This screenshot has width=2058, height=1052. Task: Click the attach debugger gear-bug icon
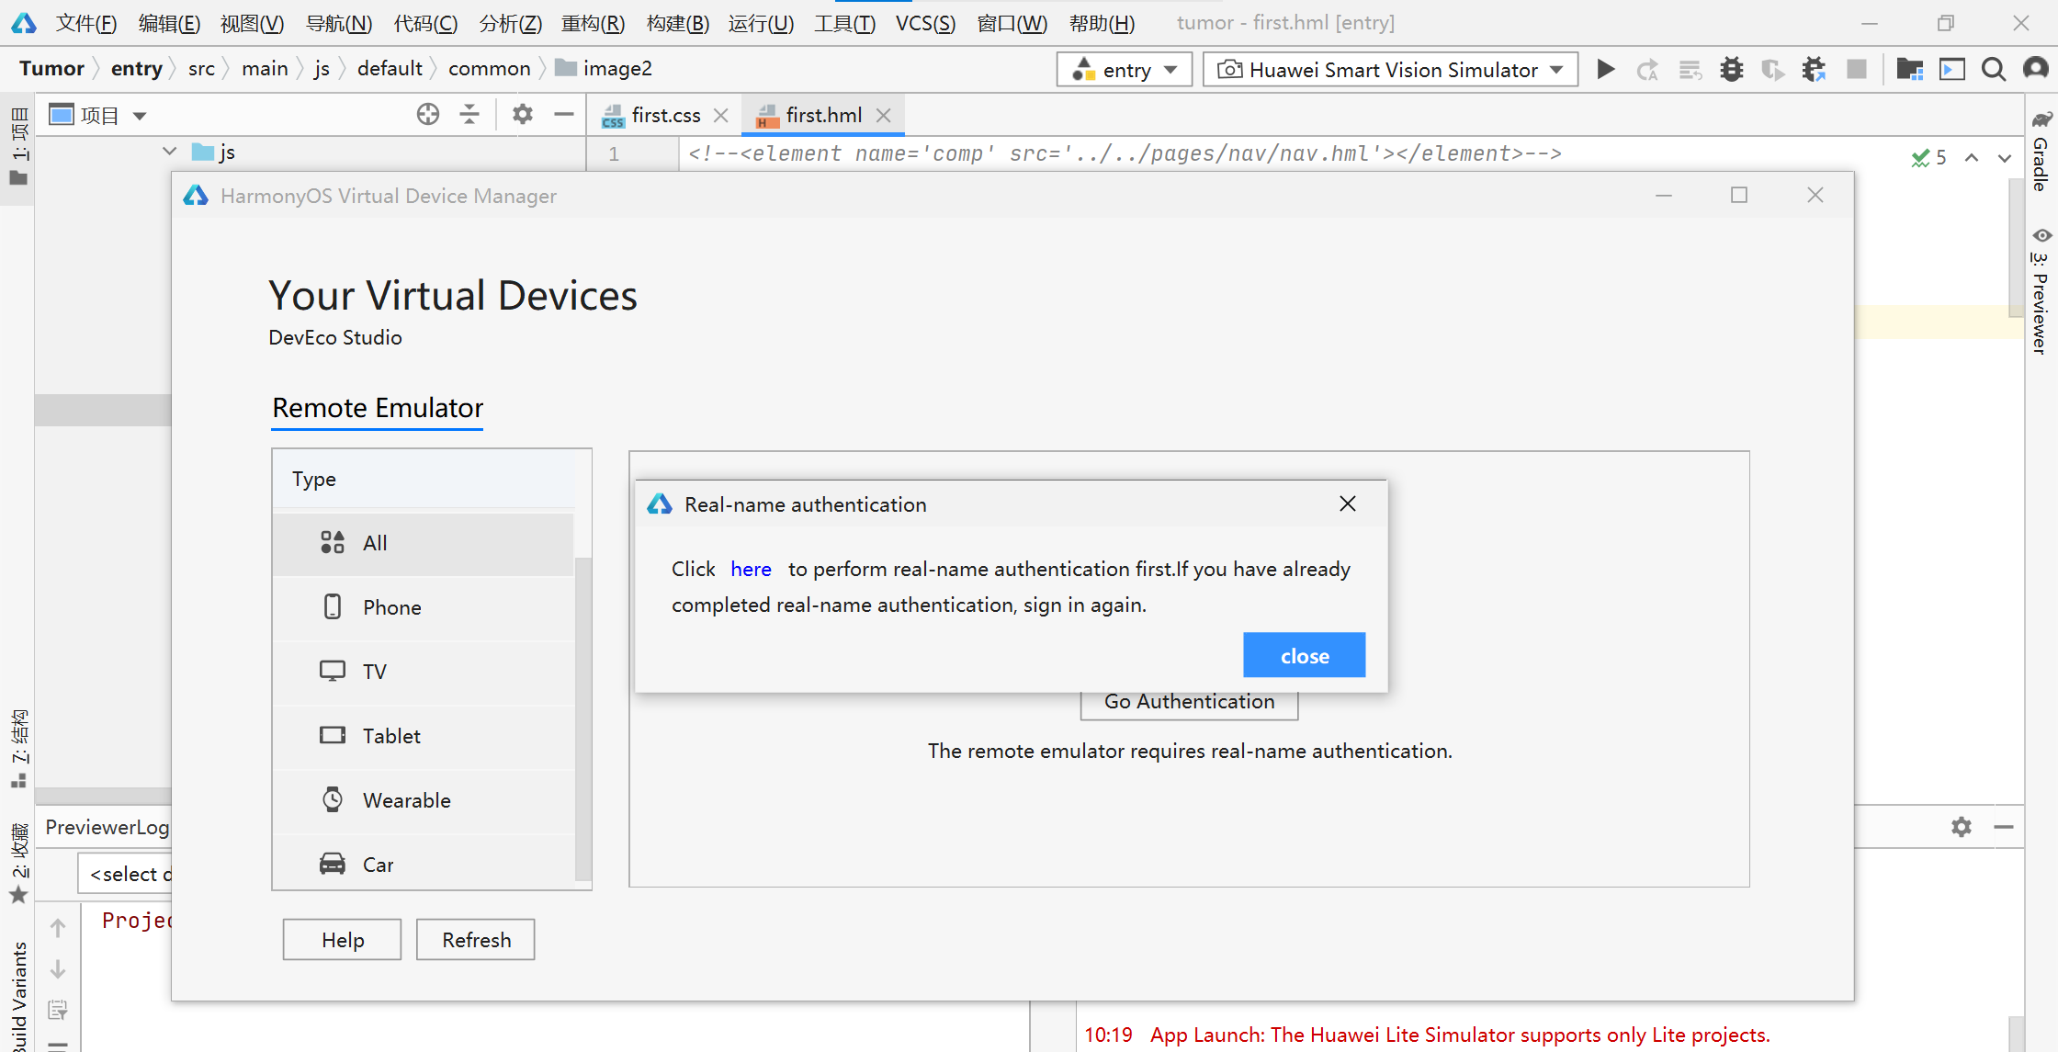point(1814,69)
